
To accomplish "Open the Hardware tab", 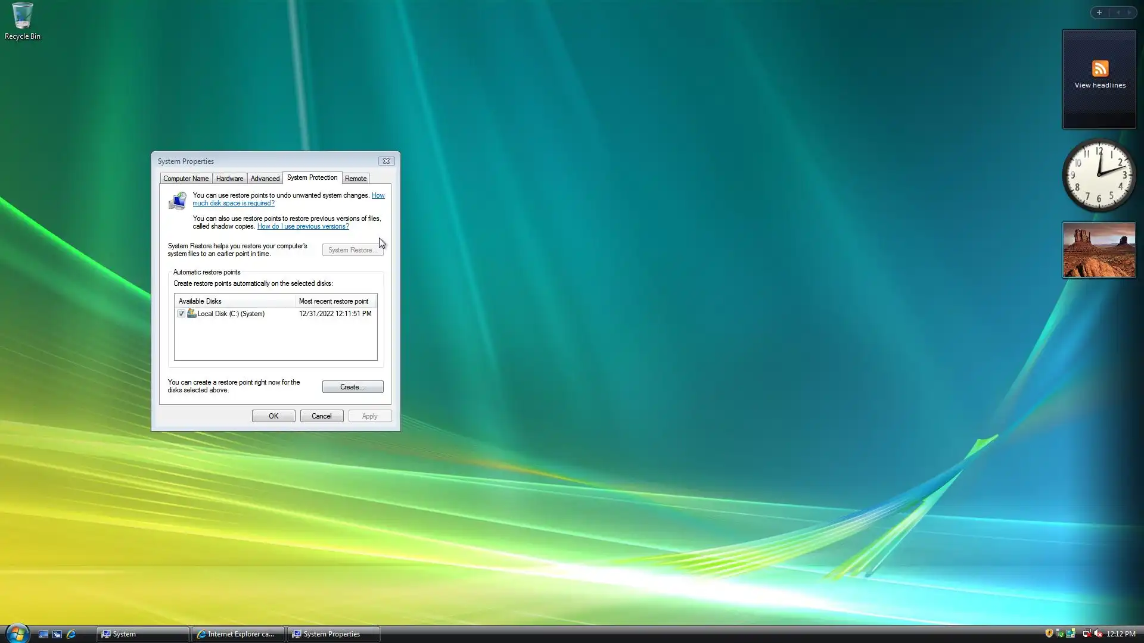I will click(x=229, y=179).
